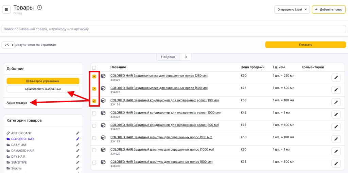348x173 pixels.
Task: Open the hamburger menu next to Товары
Action: tap(6, 10)
